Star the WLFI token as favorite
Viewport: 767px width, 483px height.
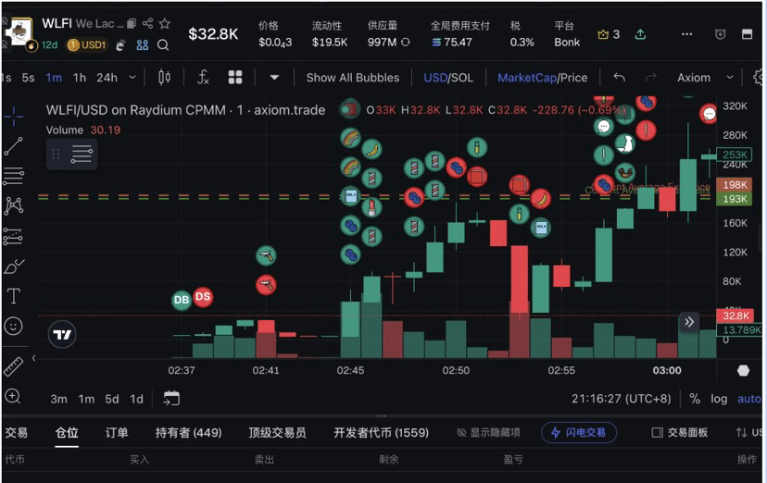point(164,23)
